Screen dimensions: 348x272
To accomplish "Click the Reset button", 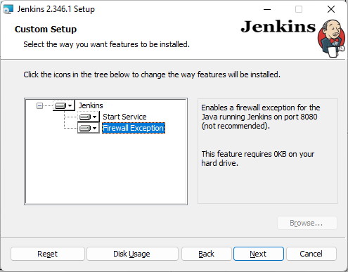I will pos(48,254).
